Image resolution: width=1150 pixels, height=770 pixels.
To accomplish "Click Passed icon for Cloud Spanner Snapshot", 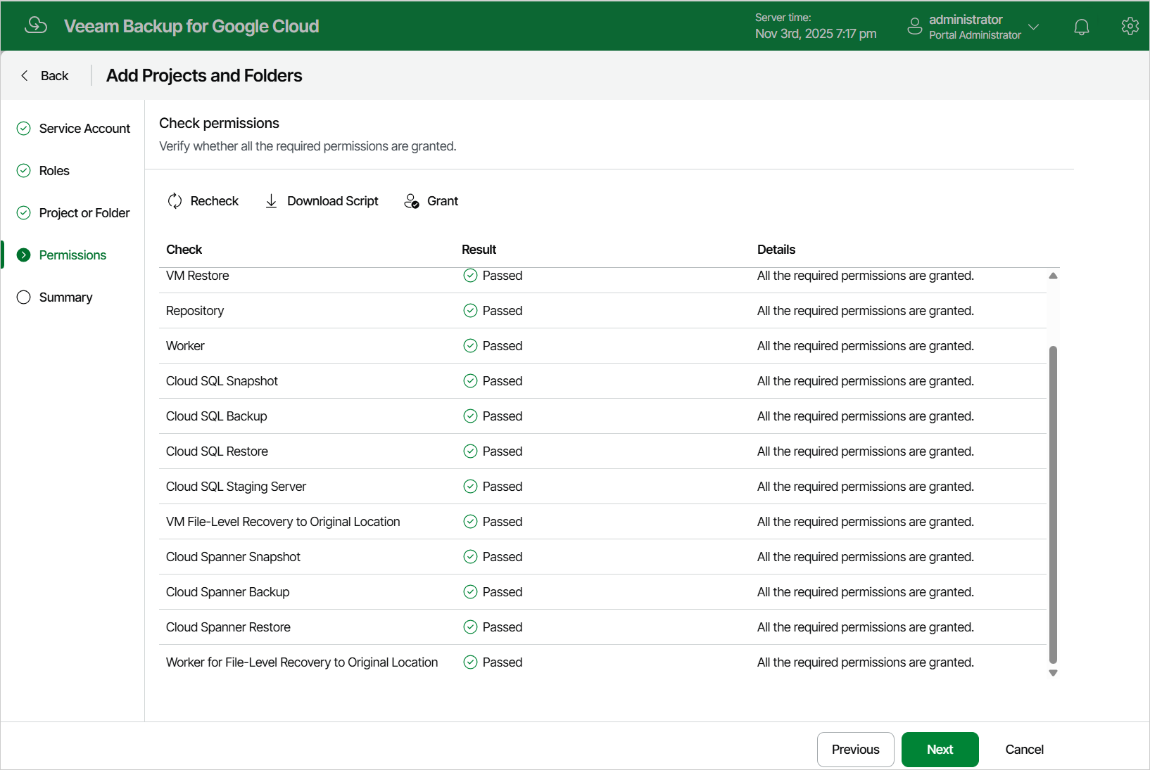I will pyautogui.click(x=470, y=557).
